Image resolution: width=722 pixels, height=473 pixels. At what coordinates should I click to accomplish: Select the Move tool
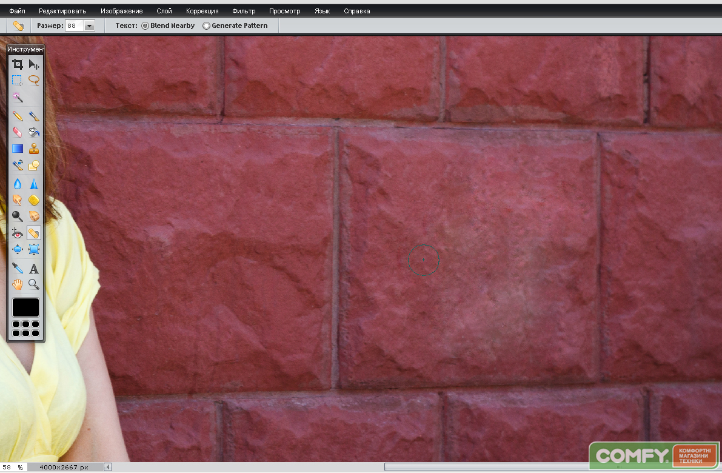(33, 64)
